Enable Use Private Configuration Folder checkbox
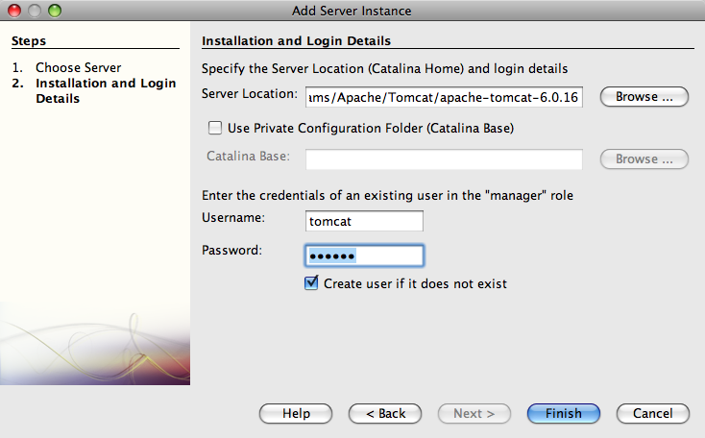 click(215, 128)
